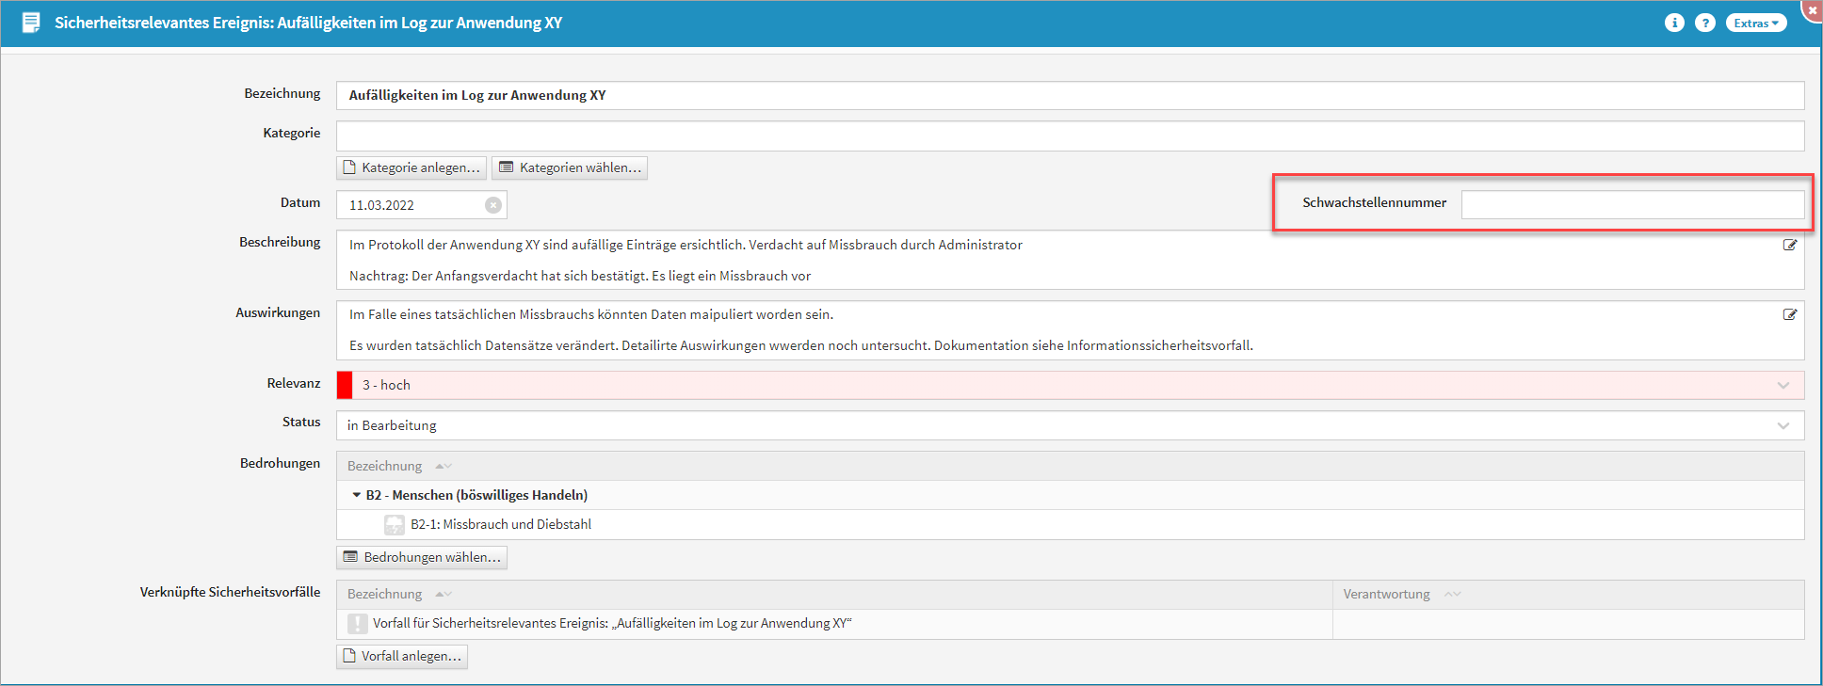Click icon beside B2-1 Missbrauch und Diebstahl

point(395,525)
